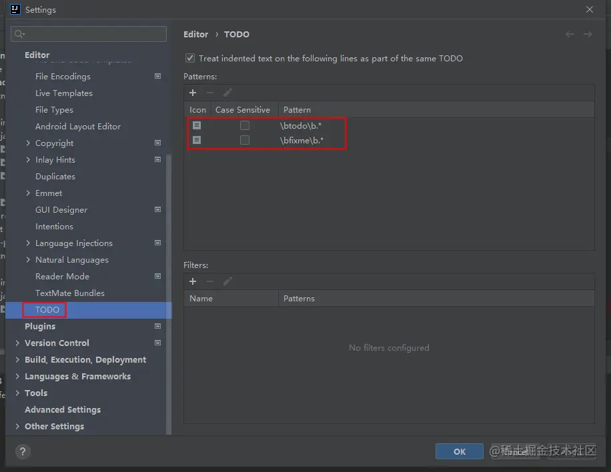
Task: Click project-level indicator icon beside Plugins
Action: [x=158, y=327]
